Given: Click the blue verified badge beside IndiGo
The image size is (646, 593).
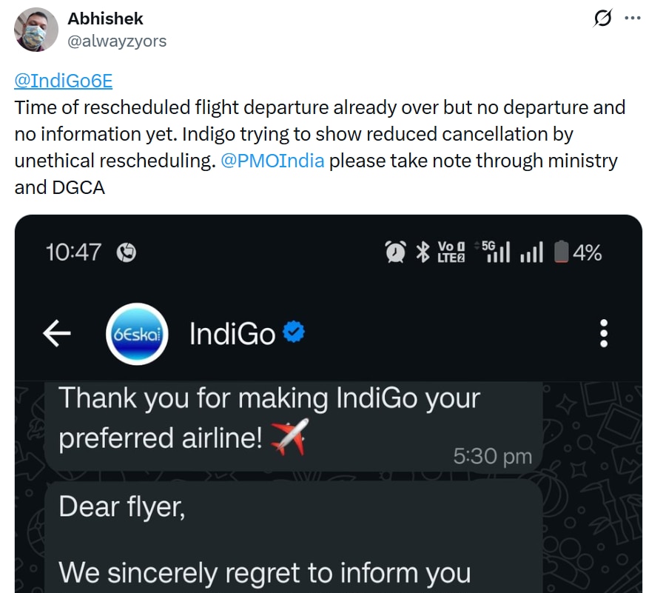Looking at the screenshot, I should pyautogui.click(x=295, y=334).
